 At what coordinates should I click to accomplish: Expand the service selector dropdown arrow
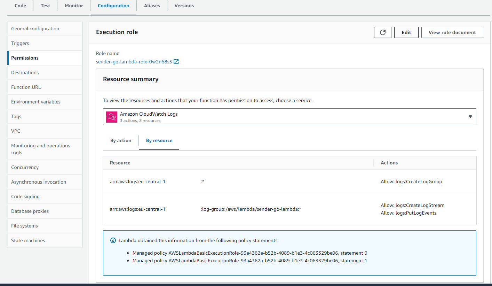coord(470,117)
